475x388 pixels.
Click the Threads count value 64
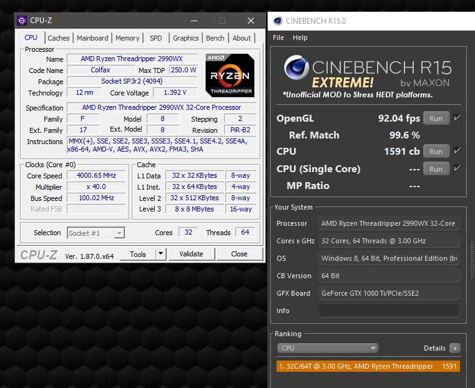tap(245, 232)
